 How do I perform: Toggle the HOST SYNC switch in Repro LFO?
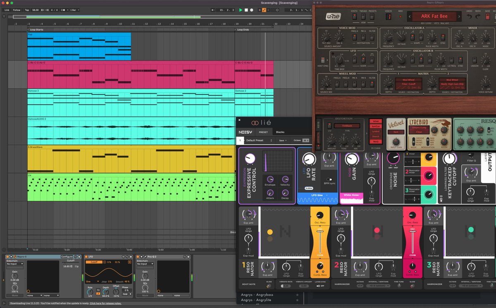(323, 60)
